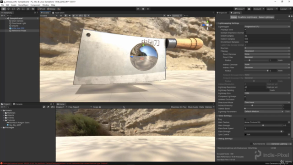
Task: Enable the Fog checkbox
Action: tap(245, 119)
